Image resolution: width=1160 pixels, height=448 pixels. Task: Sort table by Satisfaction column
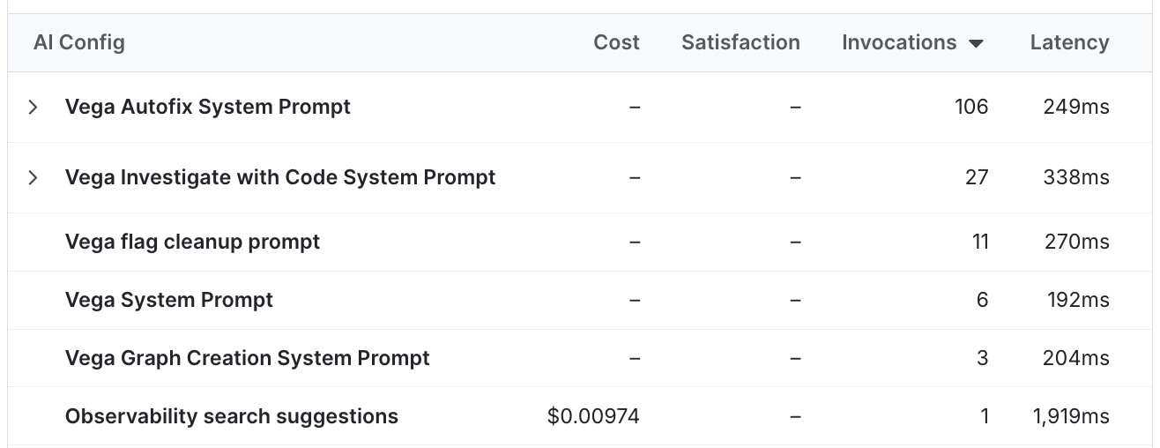point(740,42)
